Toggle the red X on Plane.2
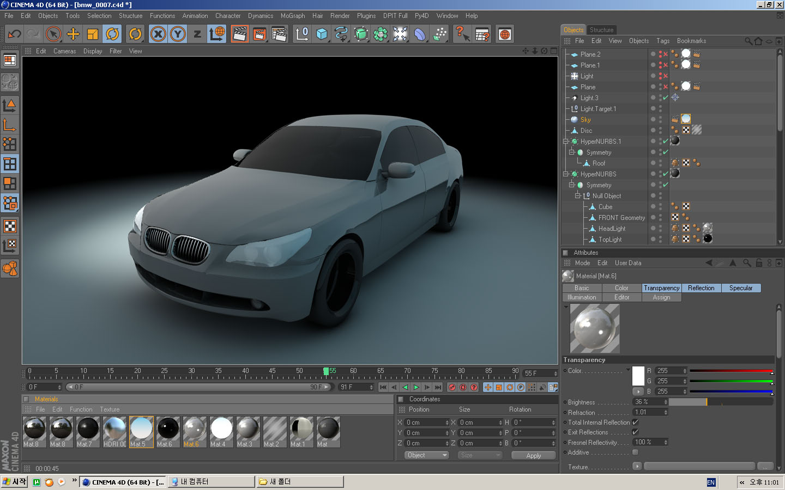The width and height of the screenshot is (785, 490). pos(666,54)
